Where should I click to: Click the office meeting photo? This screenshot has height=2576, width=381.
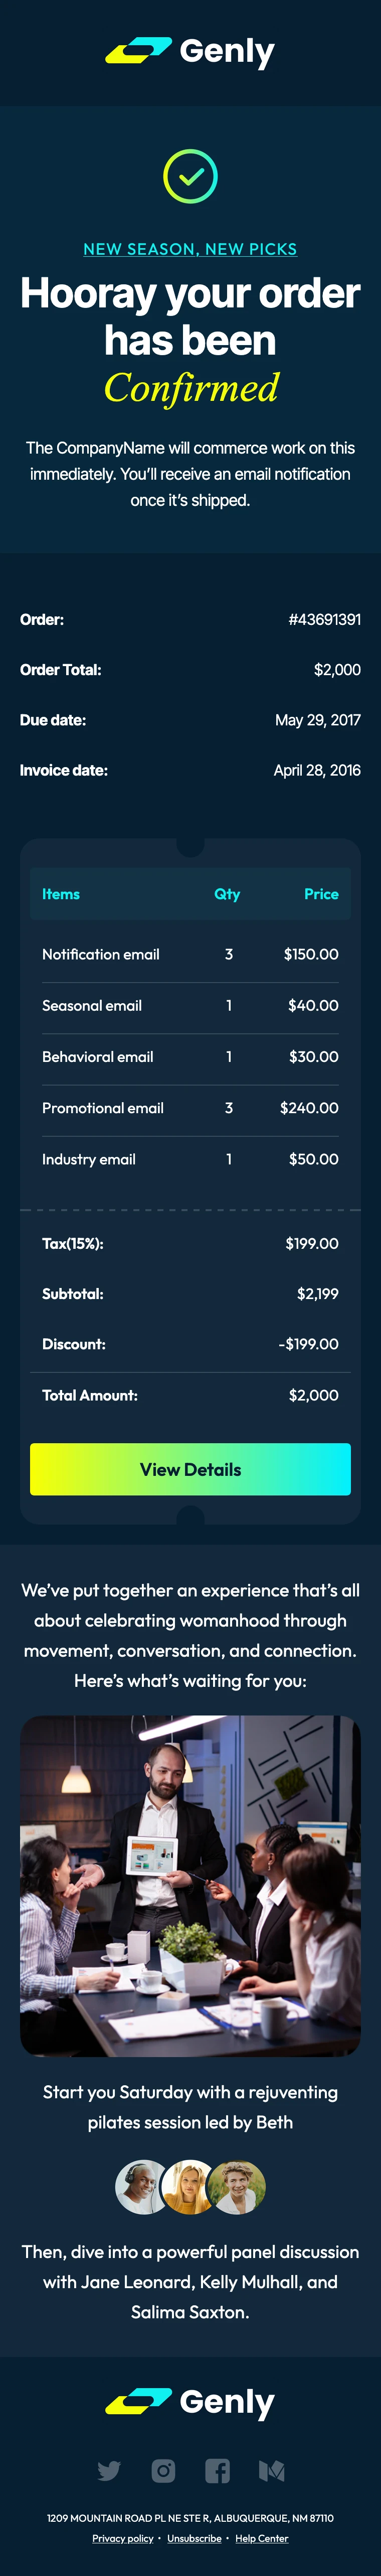click(x=190, y=1885)
